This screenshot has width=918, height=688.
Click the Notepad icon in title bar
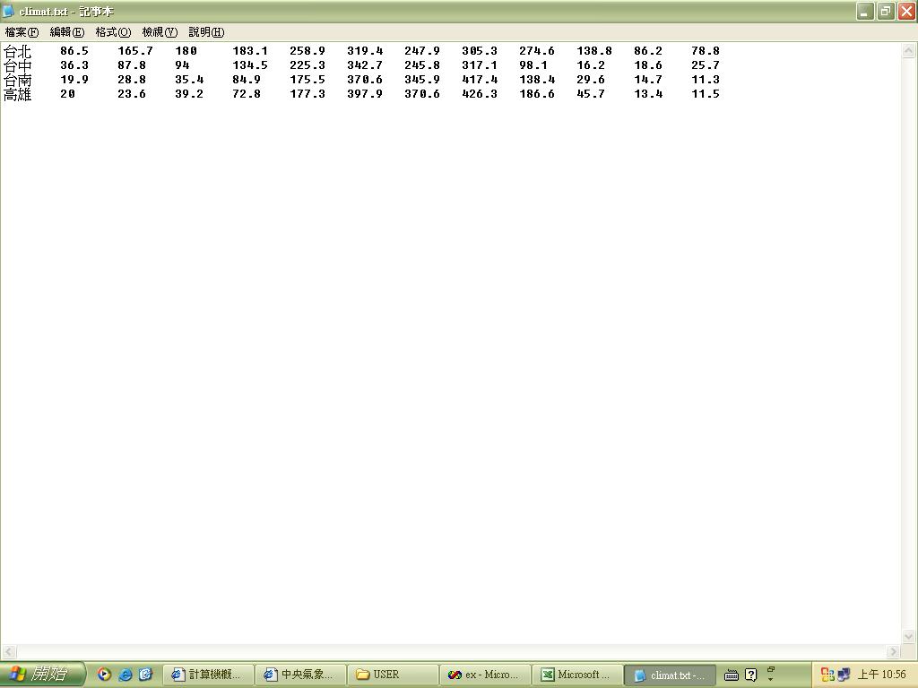[9, 12]
